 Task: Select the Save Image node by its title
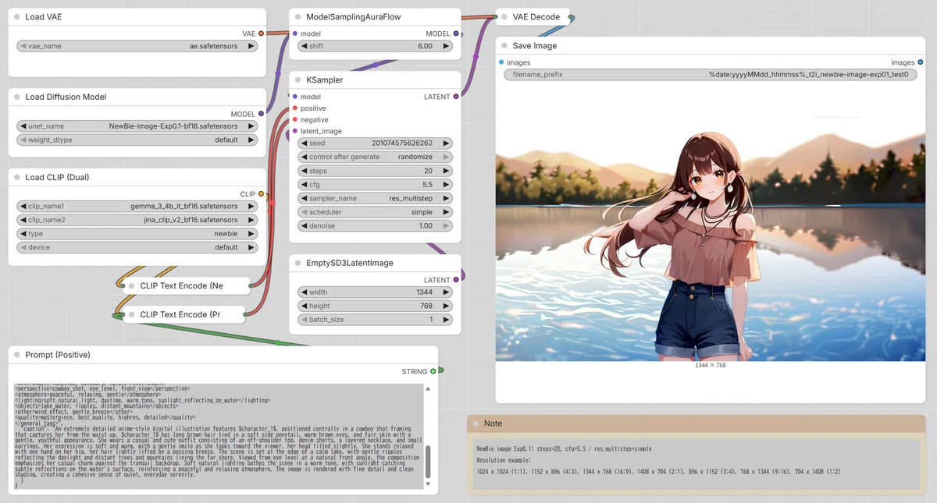[x=535, y=46]
